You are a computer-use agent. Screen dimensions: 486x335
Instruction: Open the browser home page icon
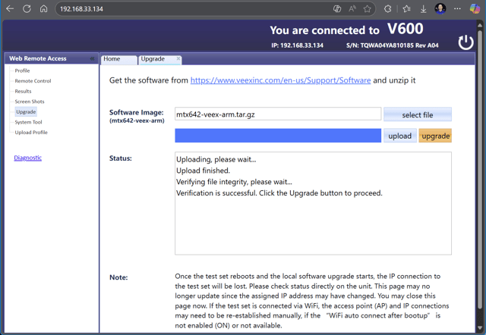tap(44, 8)
